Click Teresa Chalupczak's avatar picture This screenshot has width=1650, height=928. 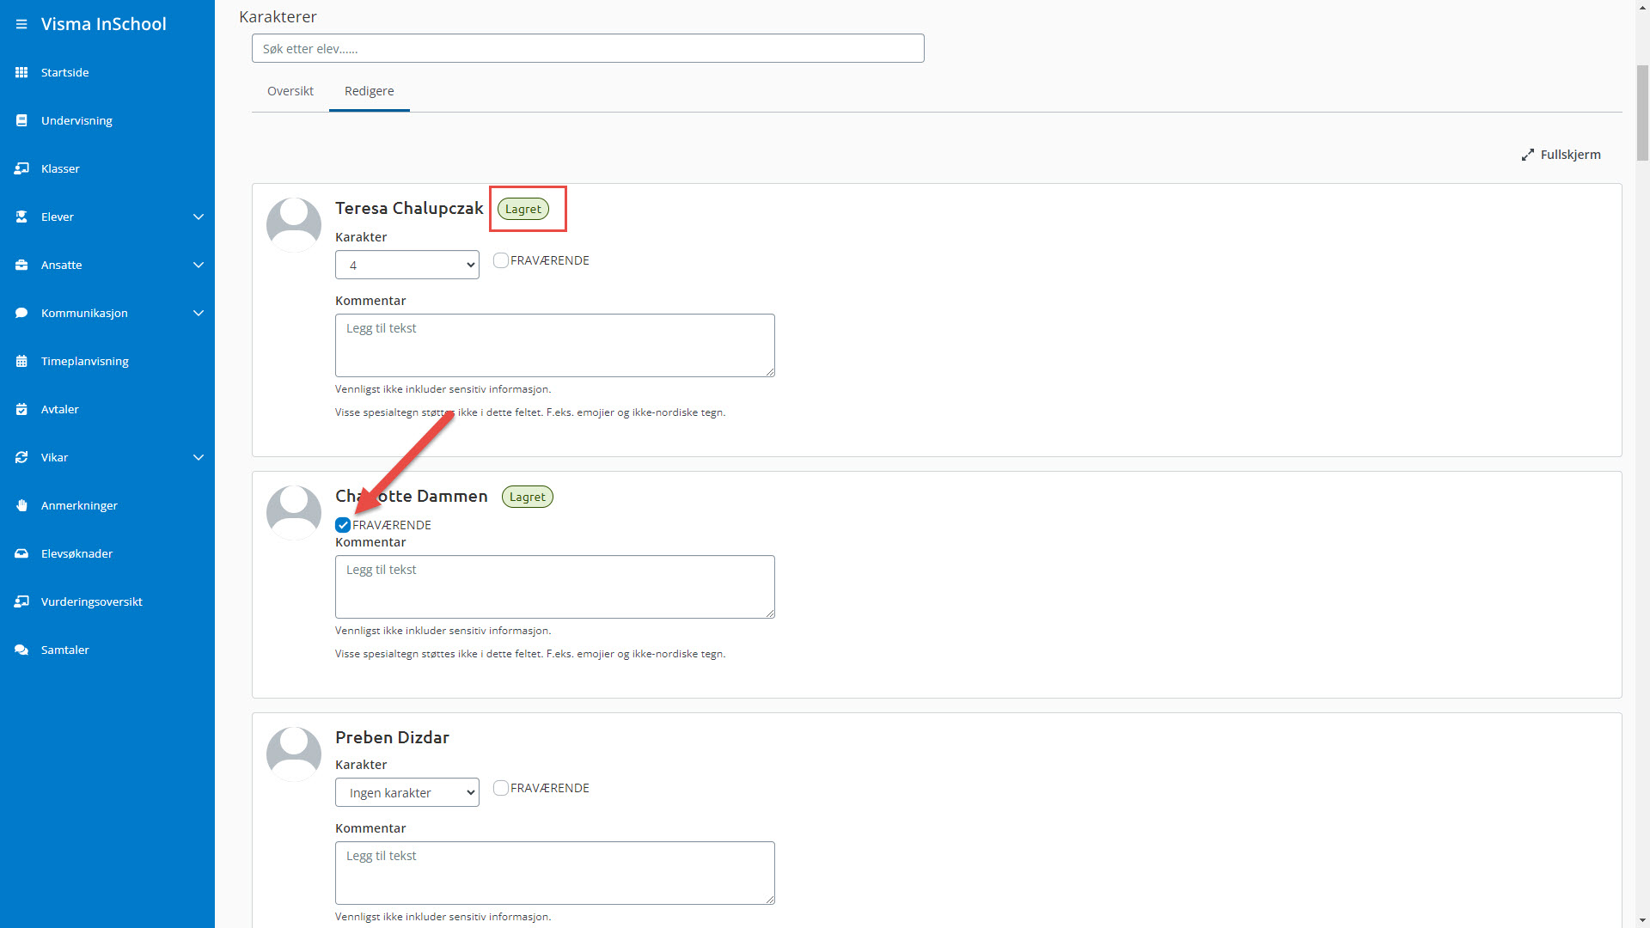(x=294, y=225)
